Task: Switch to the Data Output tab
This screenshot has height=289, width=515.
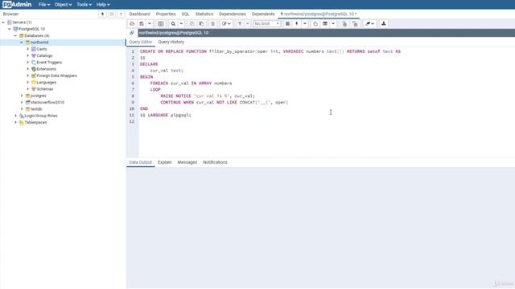Action: (x=140, y=162)
